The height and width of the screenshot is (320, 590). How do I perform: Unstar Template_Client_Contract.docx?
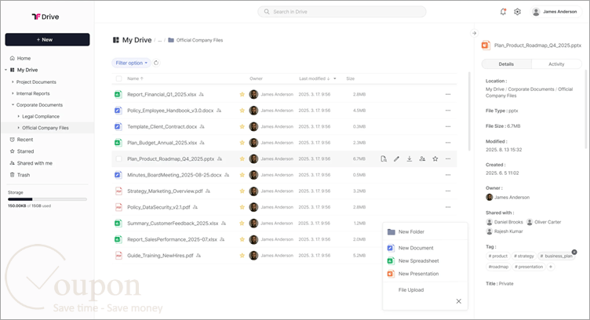(242, 127)
